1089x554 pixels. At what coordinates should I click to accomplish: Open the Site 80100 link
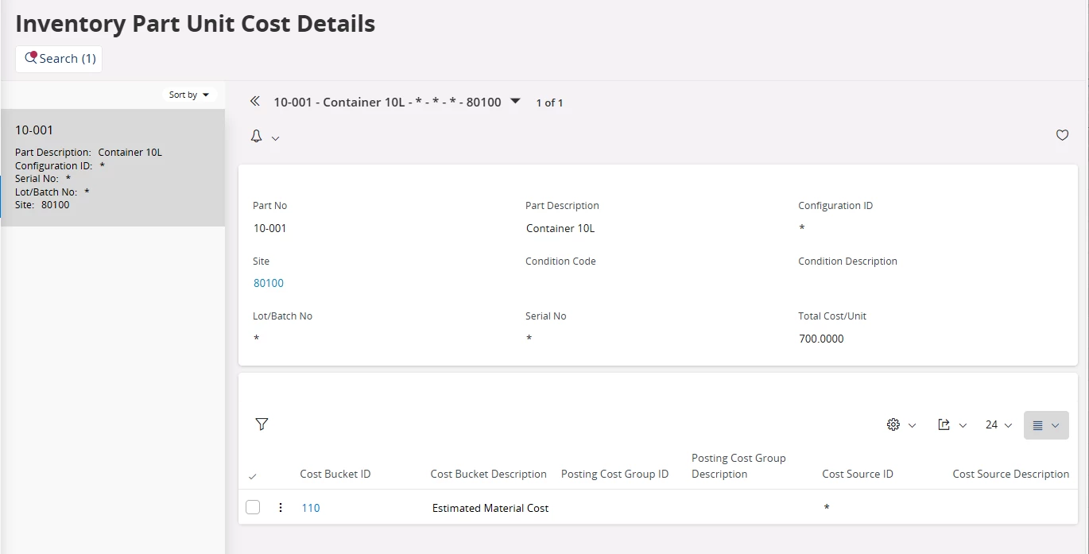(x=269, y=283)
